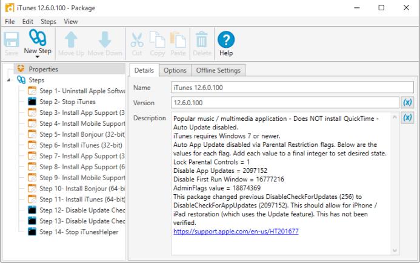The width and height of the screenshot is (420, 263).
Task: Click the variable (x) button beside Version
Action: click(x=407, y=102)
